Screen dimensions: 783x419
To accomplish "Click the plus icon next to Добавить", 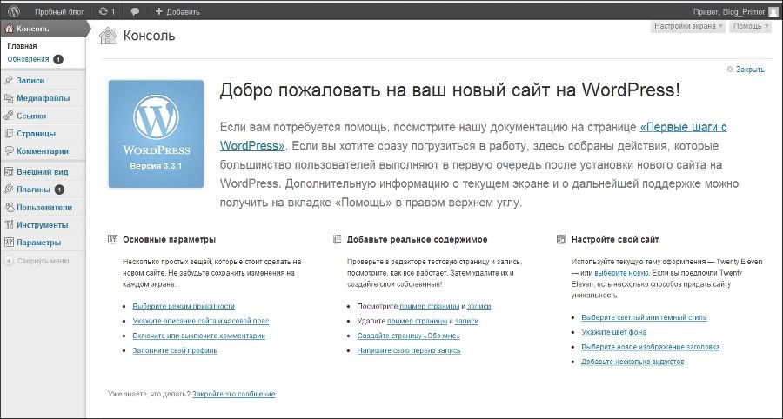I will [159, 11].
